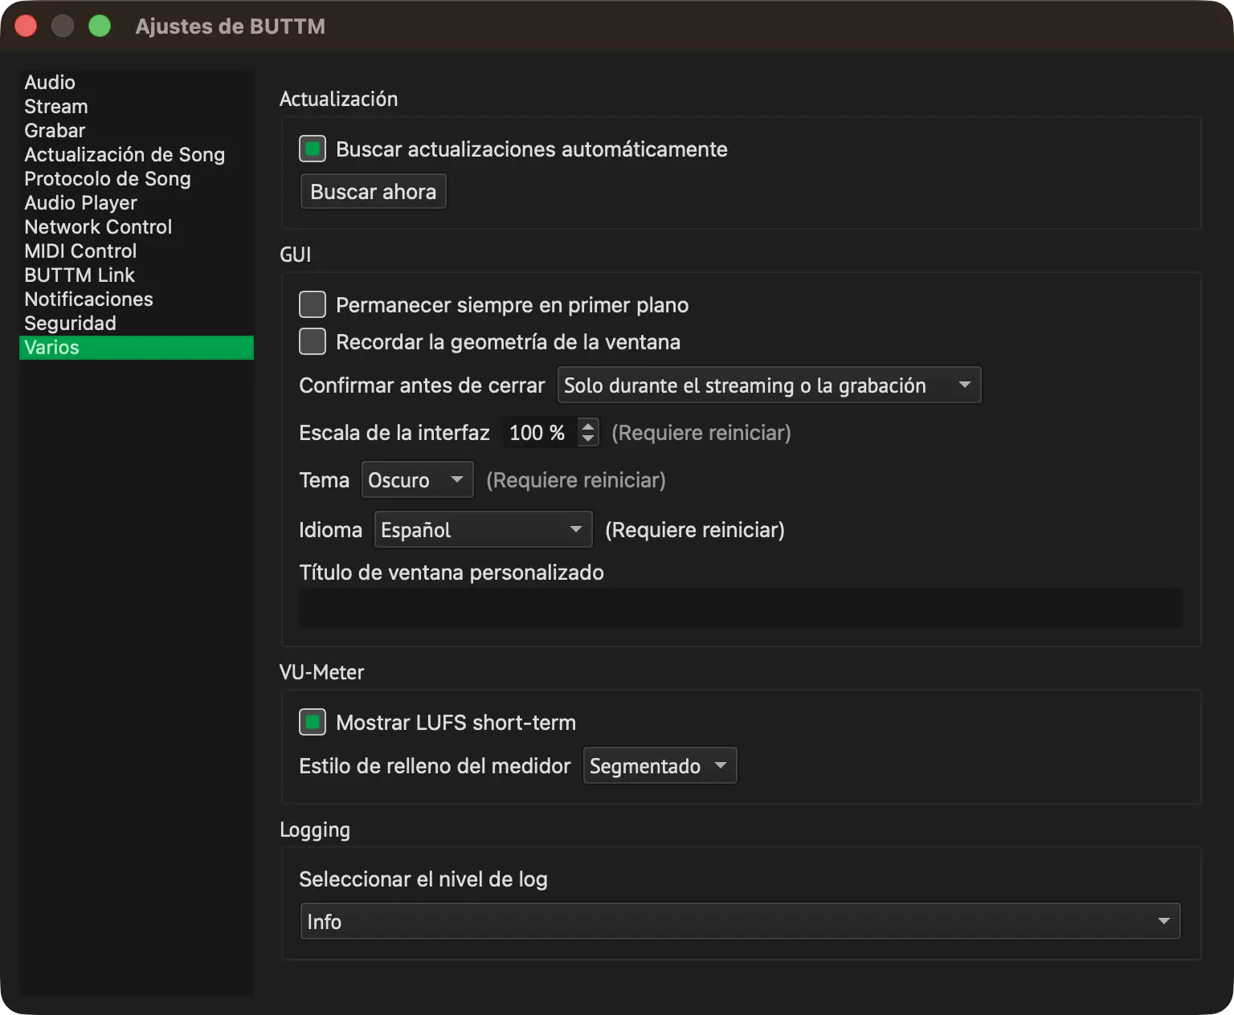This screenshot has width=1234, height=1015.
Task: Select Stream in the settings sidebar
Action: [x=137, y=107]
